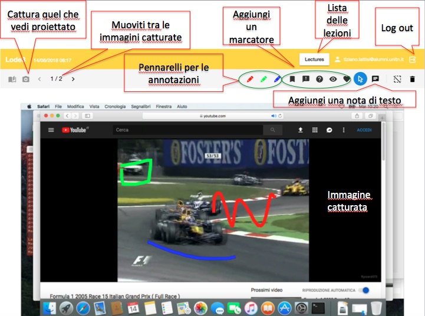Click the YouTube page vertical scrollbar

coord(383,141)
